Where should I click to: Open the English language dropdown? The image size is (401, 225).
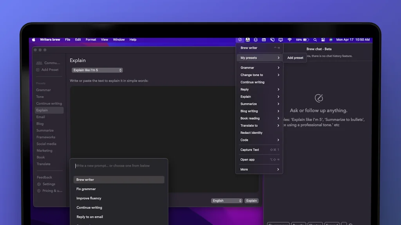click(x=226, y=200)
